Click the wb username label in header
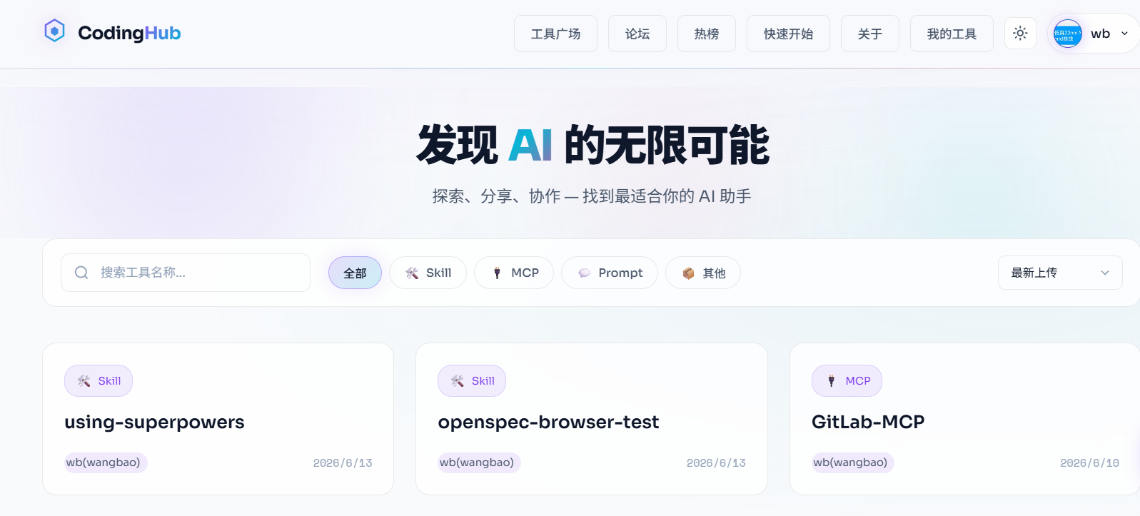This screenshot has width=1140, height=516. [x=1100, y=34]
